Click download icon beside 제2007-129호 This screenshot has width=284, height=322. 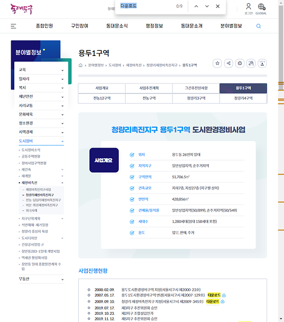(224, 296)
